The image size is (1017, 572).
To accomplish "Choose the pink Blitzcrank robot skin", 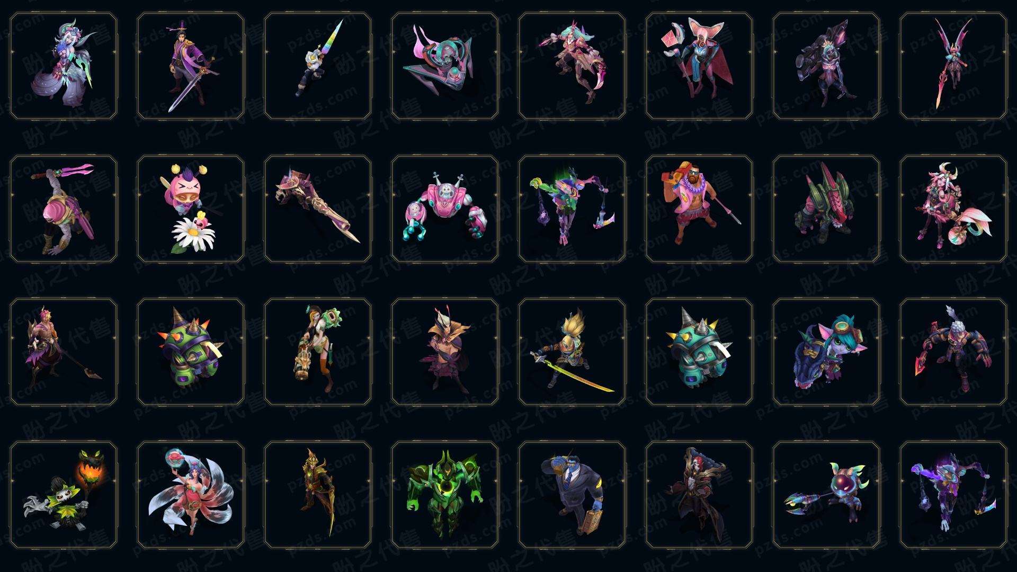I will (445, 209).
